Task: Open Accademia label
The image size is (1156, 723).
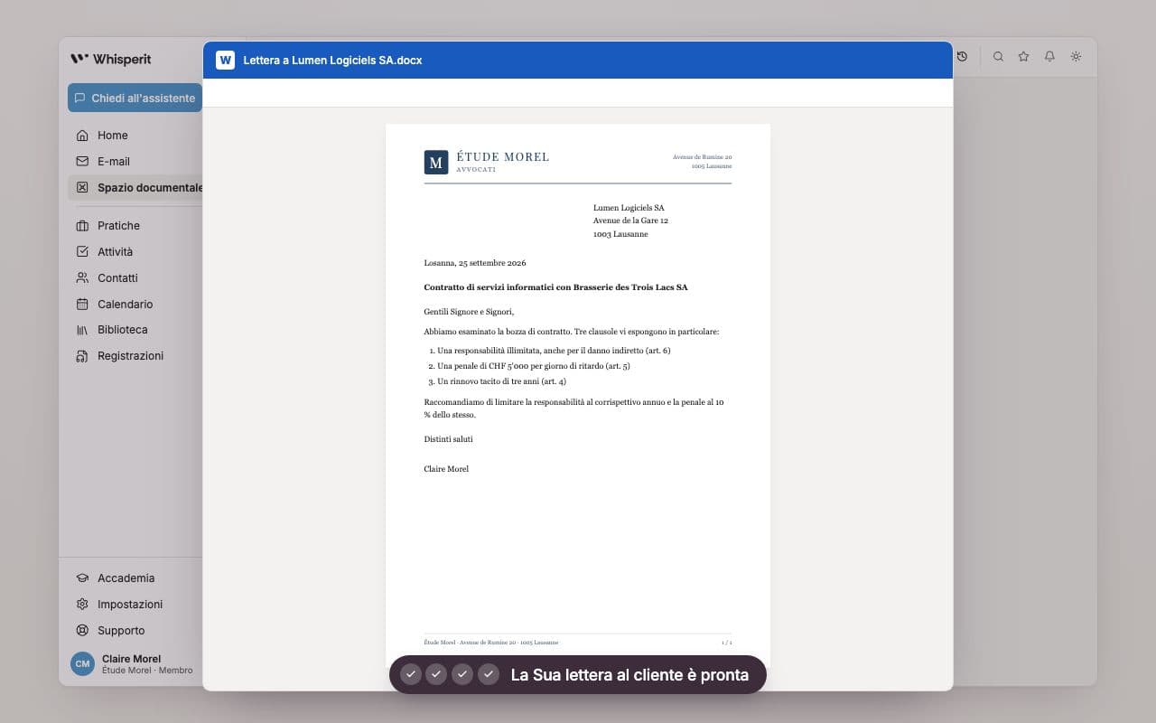Action: (x=126, y=578)
